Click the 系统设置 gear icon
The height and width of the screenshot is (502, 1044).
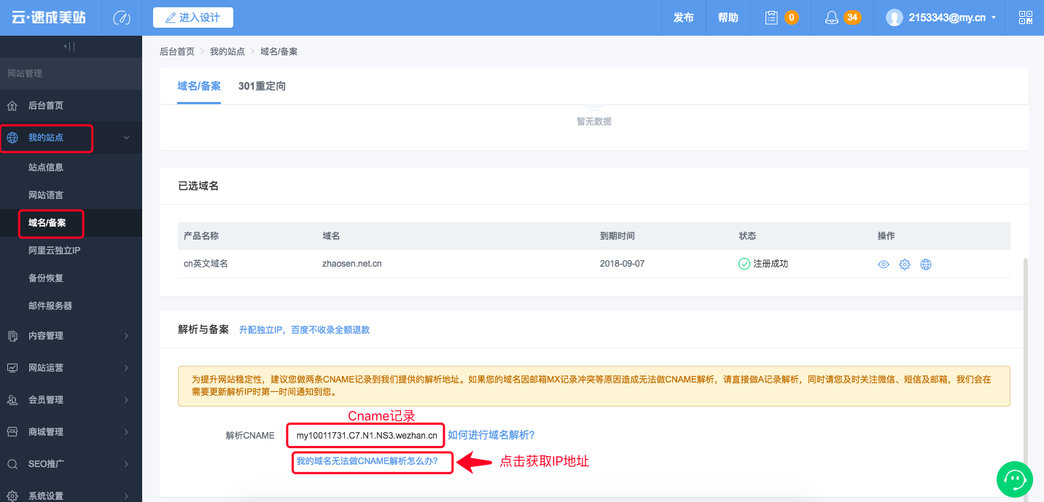[12, 495]
